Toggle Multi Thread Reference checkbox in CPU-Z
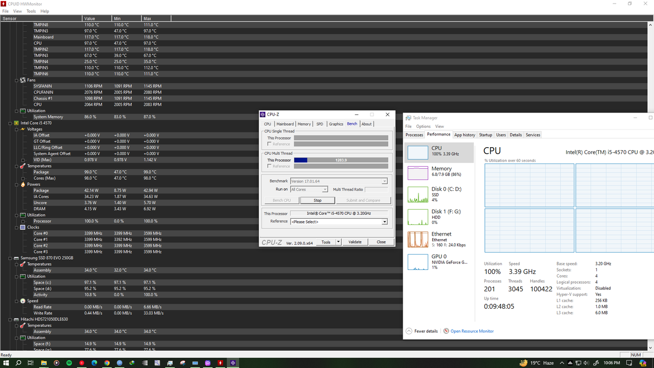Viewport: 654px width, 368px height. (x=269, y=166)
